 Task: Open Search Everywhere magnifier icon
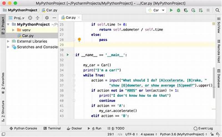coord(217,10)
